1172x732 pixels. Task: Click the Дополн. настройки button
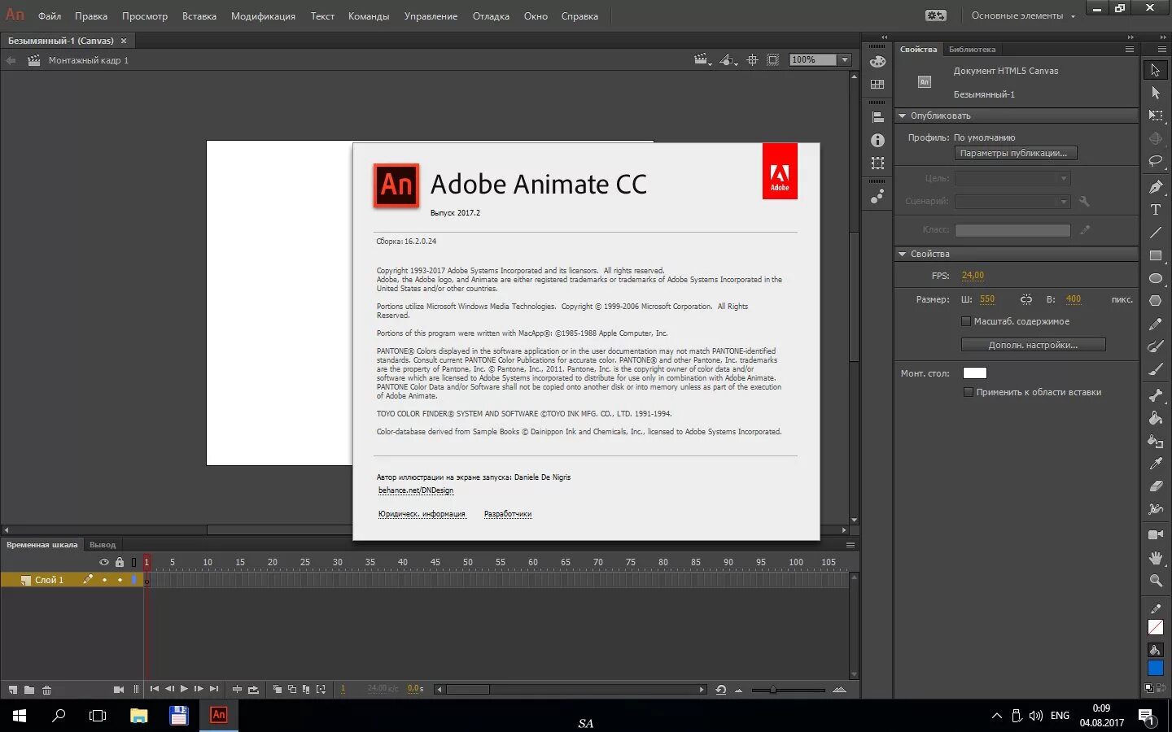coord(1033,345)
